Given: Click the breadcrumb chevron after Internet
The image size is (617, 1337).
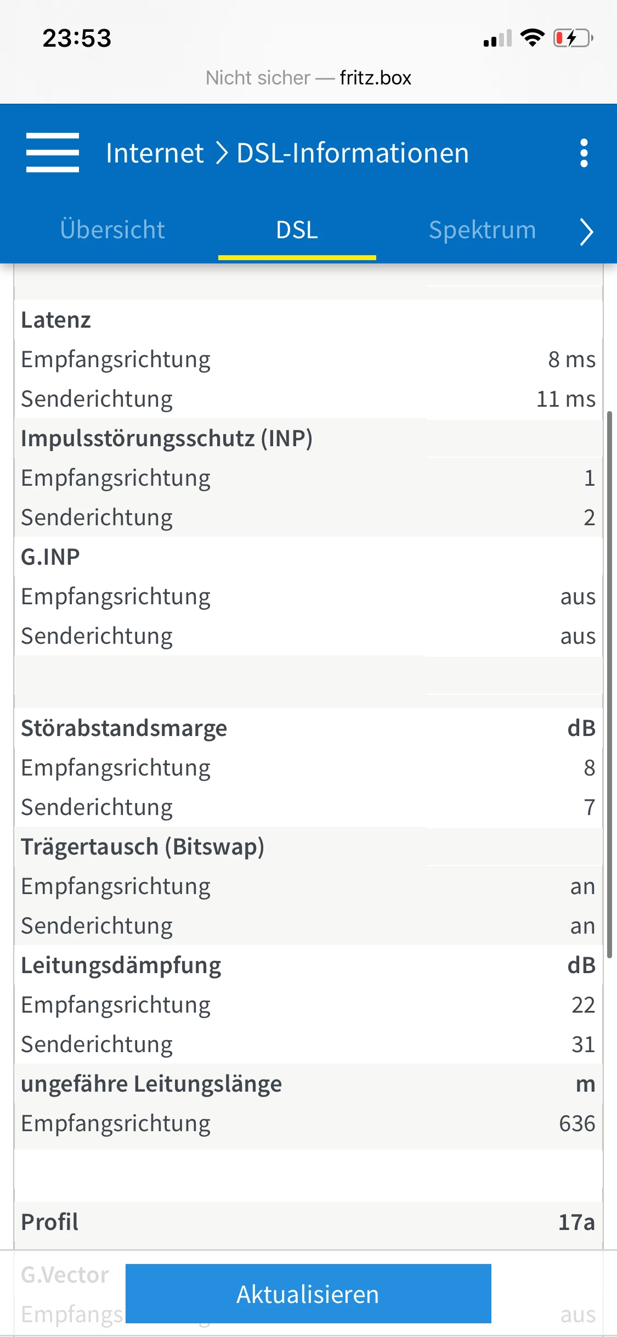Looking at the screenshot, I should pyautogui.click(x=222, y=153).
